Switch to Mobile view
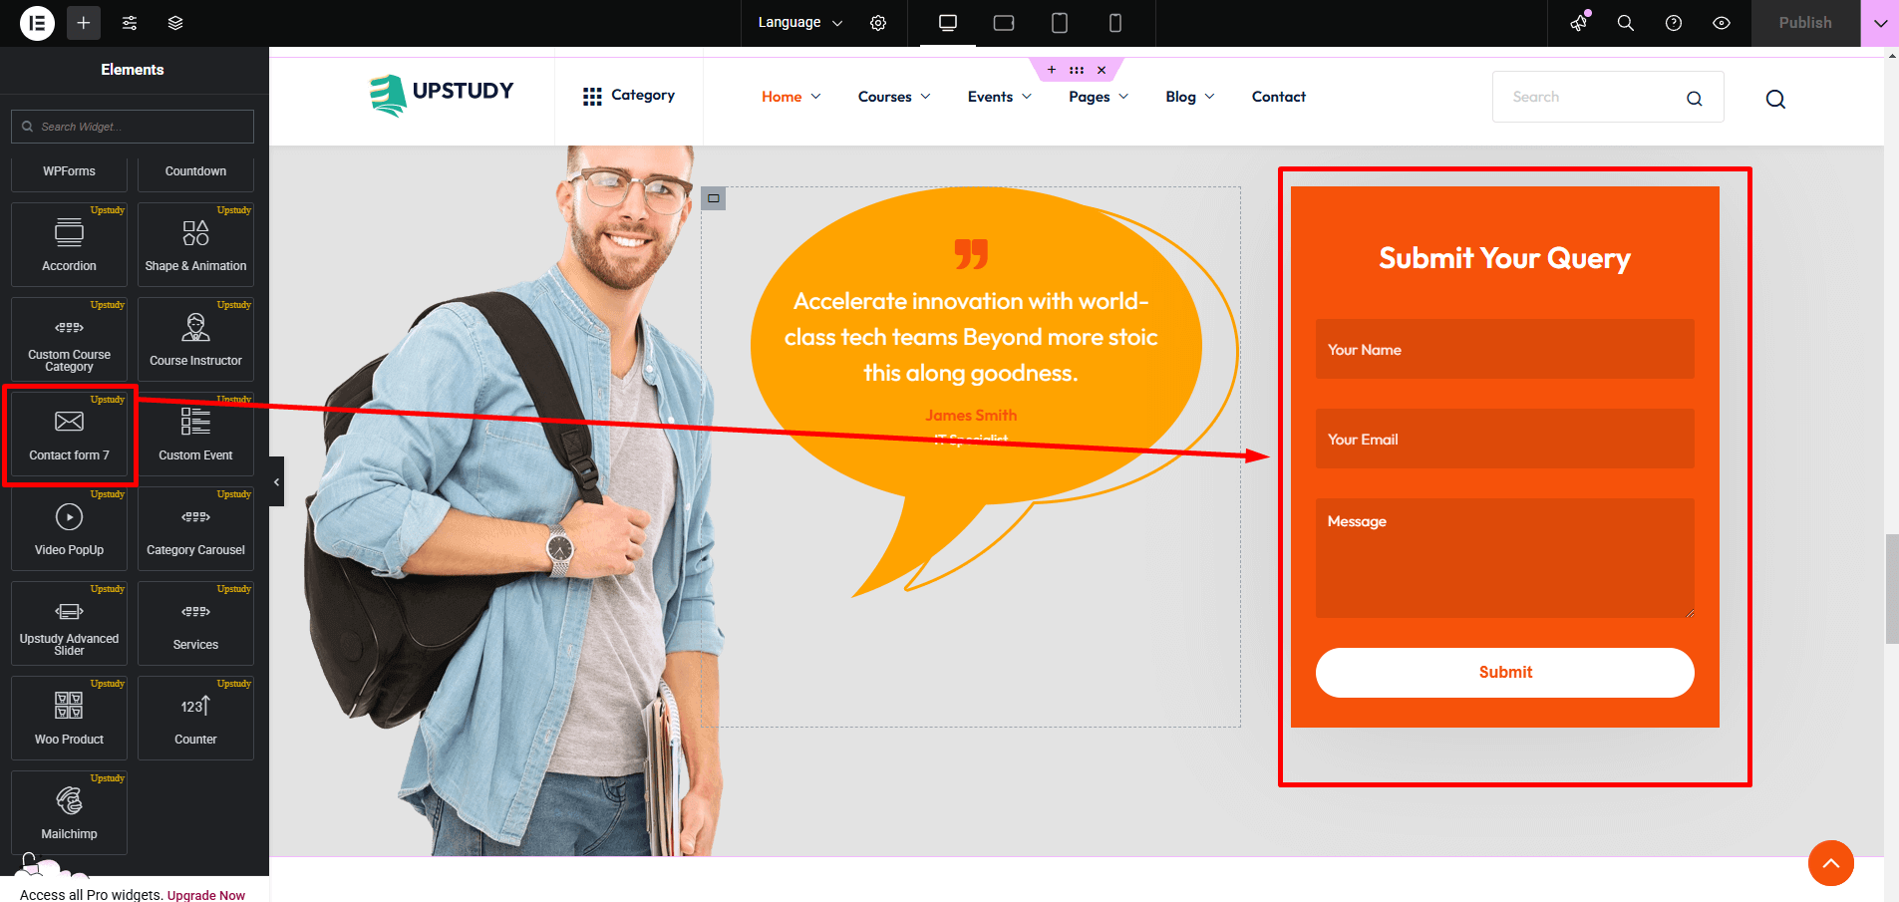The image size is (1899, 902). [x=1115, y=23]
